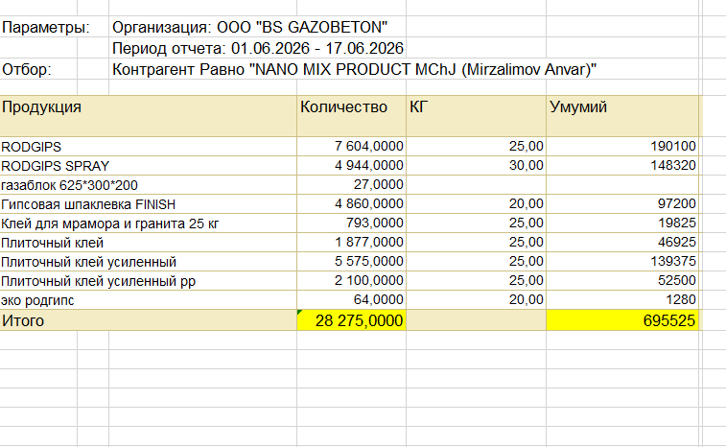
Task: Select quantity cell '64,0000'
Action: pos(351,300)
